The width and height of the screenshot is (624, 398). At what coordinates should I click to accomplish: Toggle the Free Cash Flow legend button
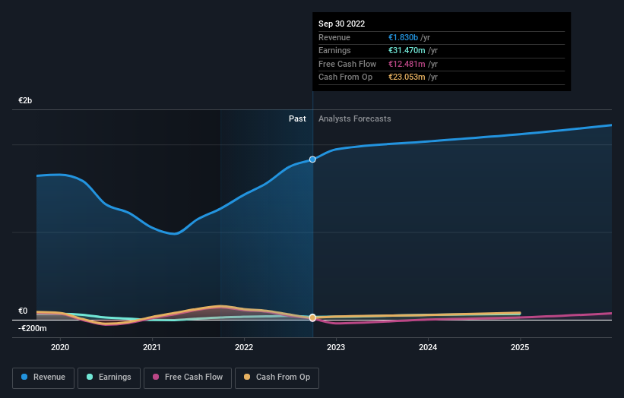coord(188,377)
